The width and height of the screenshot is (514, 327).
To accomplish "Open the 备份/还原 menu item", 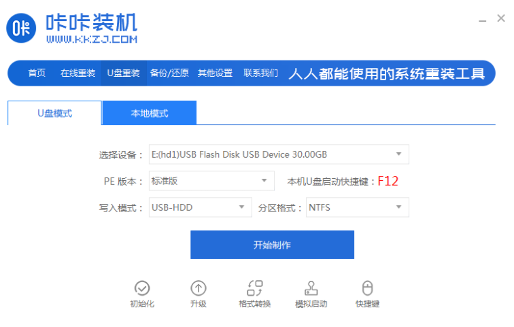I will [x=169, y=73].
